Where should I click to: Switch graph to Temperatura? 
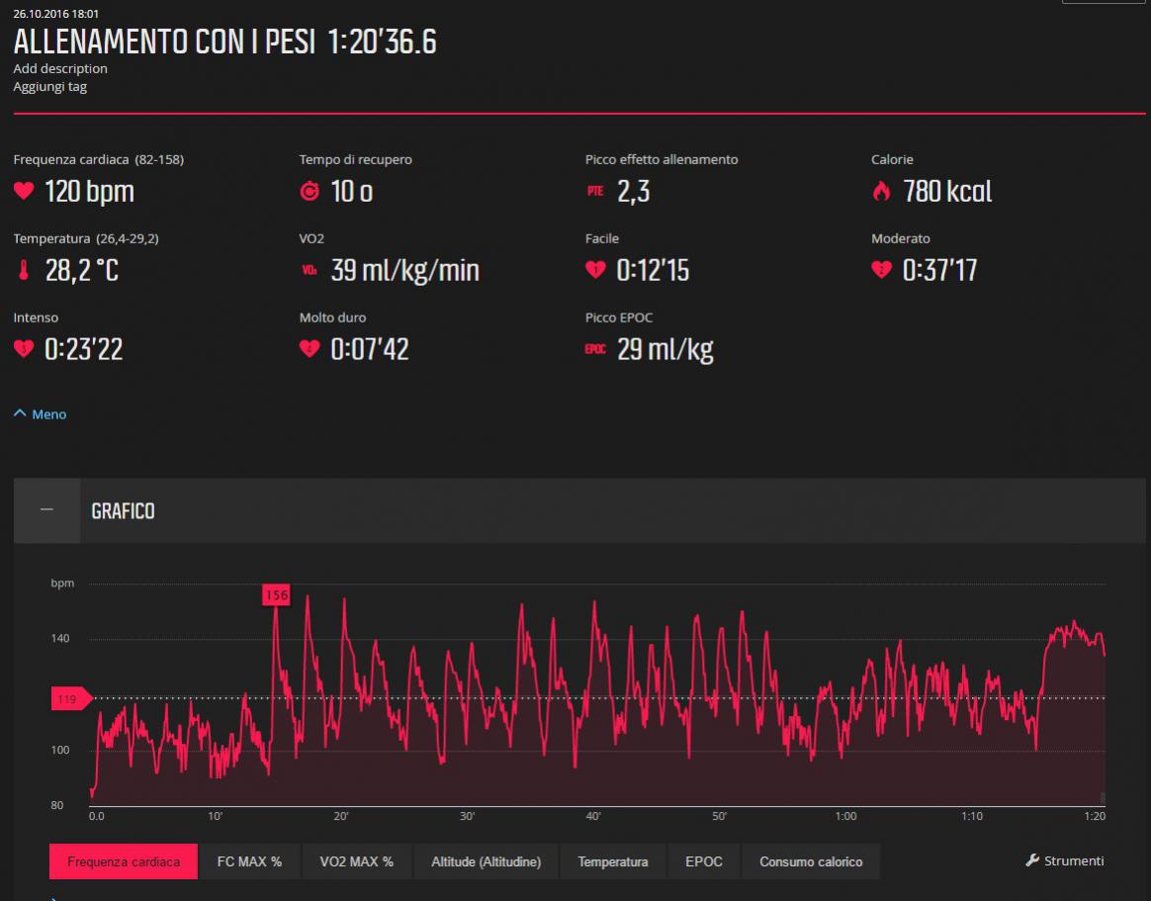click(x=613, y=861)
